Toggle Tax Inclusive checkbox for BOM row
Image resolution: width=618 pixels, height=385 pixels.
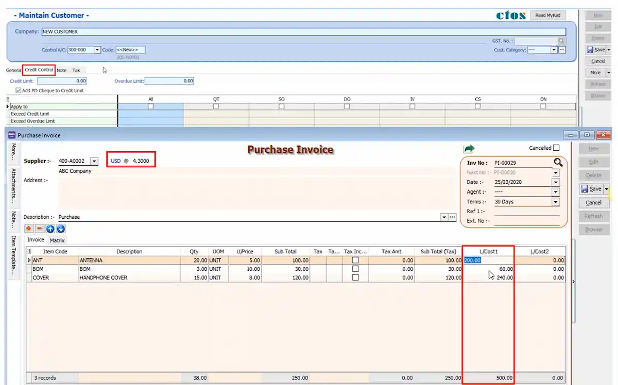(355, 269)
